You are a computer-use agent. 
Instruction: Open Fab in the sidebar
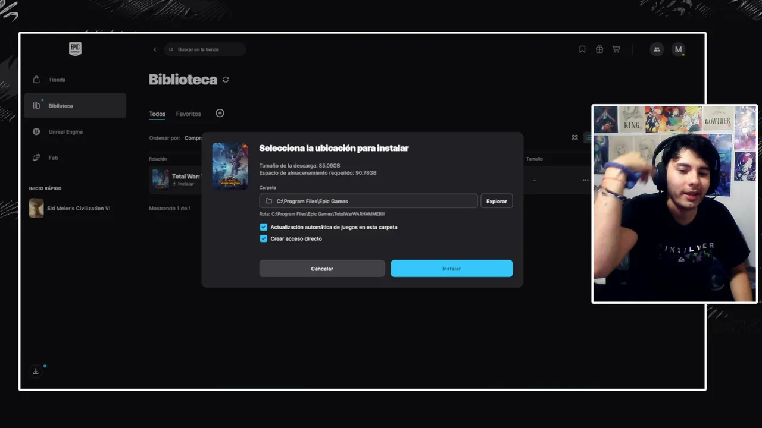click(75, 158)
